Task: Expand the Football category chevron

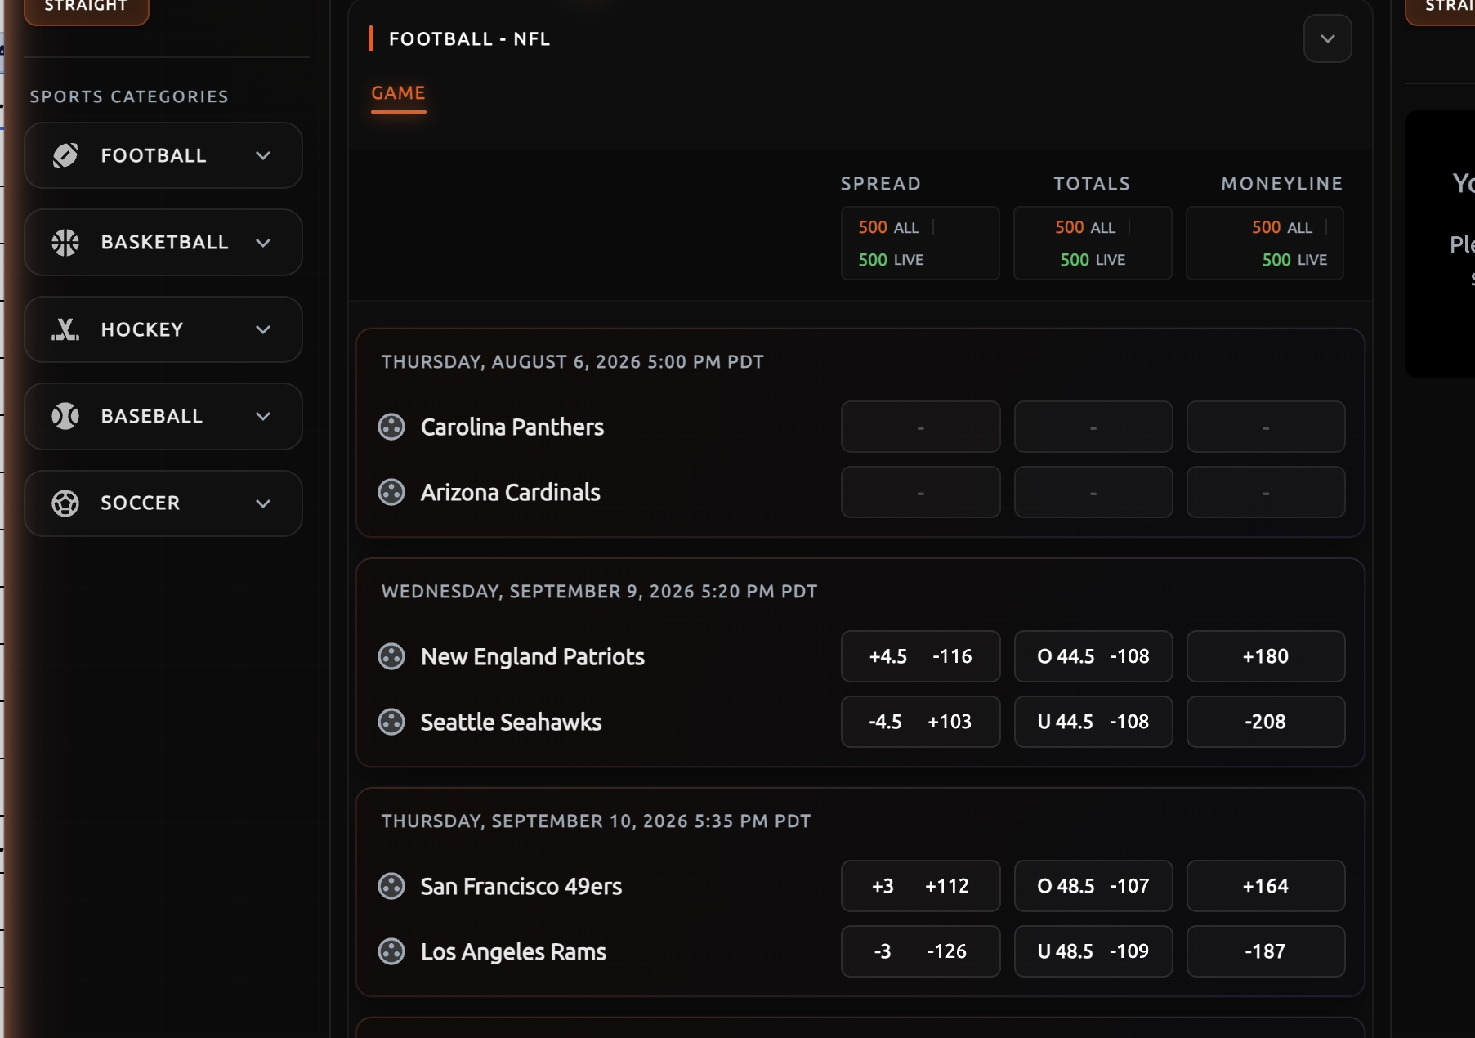Action: coord(263,155)
